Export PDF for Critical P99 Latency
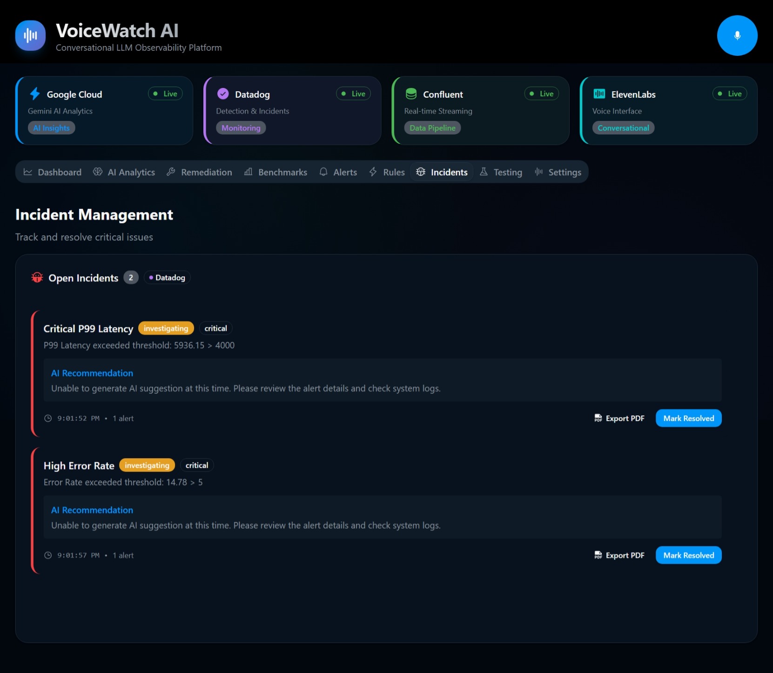 pyautogui.click(x=619, y=419)
